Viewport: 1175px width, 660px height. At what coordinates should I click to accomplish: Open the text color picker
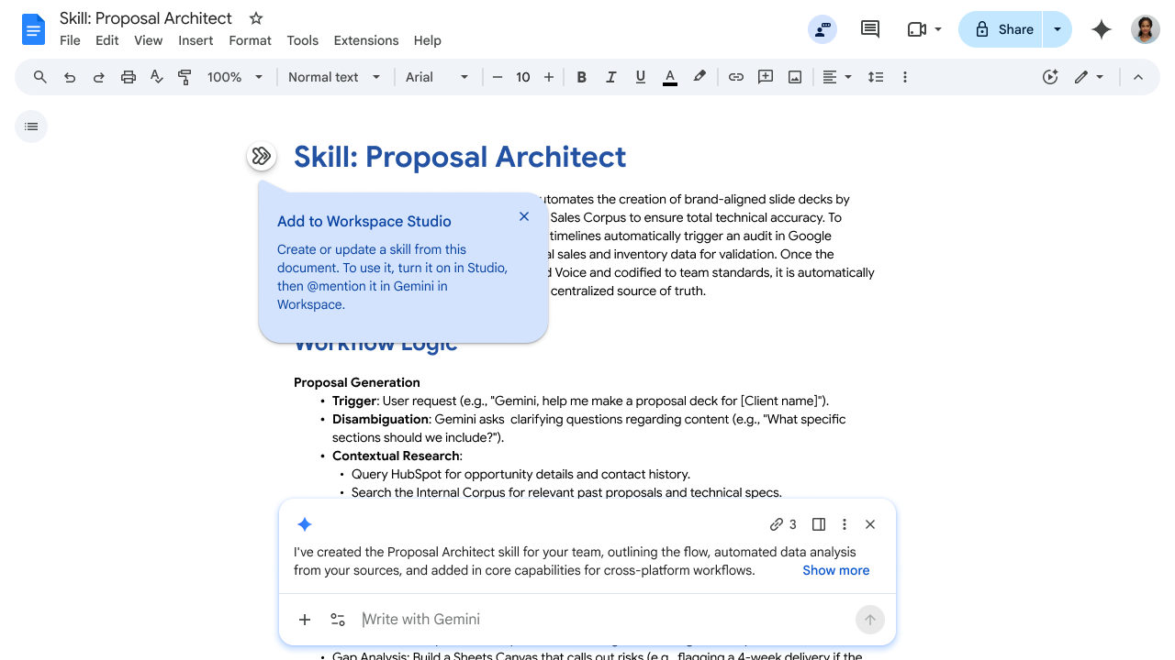coord(670,77)
